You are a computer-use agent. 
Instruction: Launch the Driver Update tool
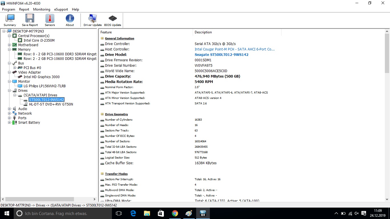pos(93,20)
